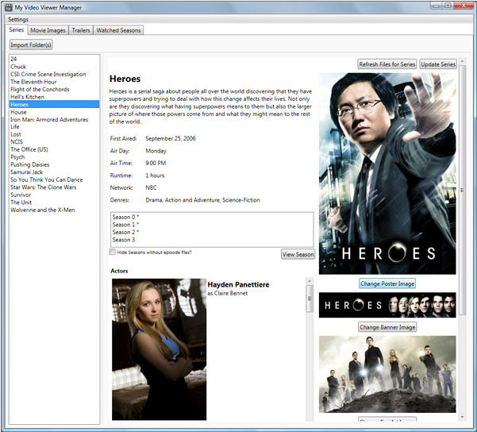
Task: Open the Trailers tab
Action: (81, 30)
